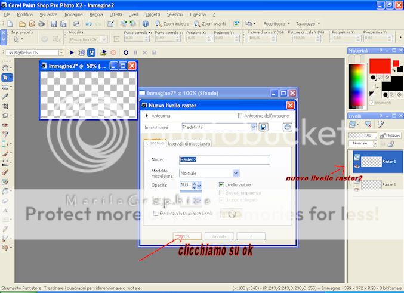The height and width of the screenshot is (293, 404).
Task: Toggle the Strumenti checkbox in Materiali
Action: pos(372,103)
